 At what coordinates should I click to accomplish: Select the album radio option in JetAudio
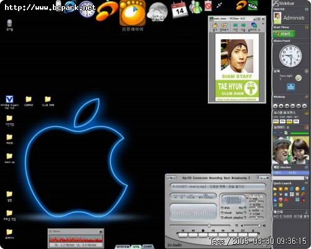(x=222, y=217)
